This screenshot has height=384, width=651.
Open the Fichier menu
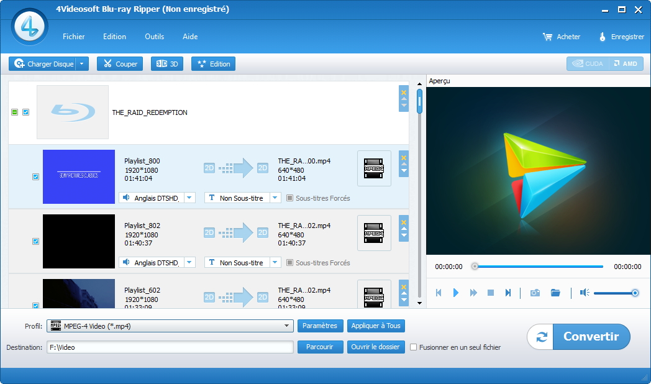click(x=73, y=37)
